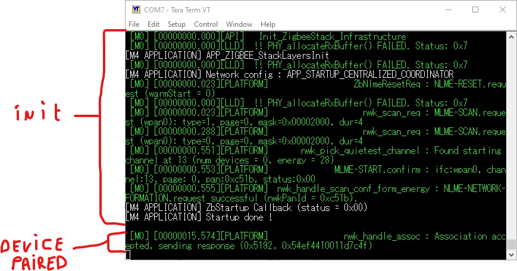Click the terminal cursor block

(128, 255)
